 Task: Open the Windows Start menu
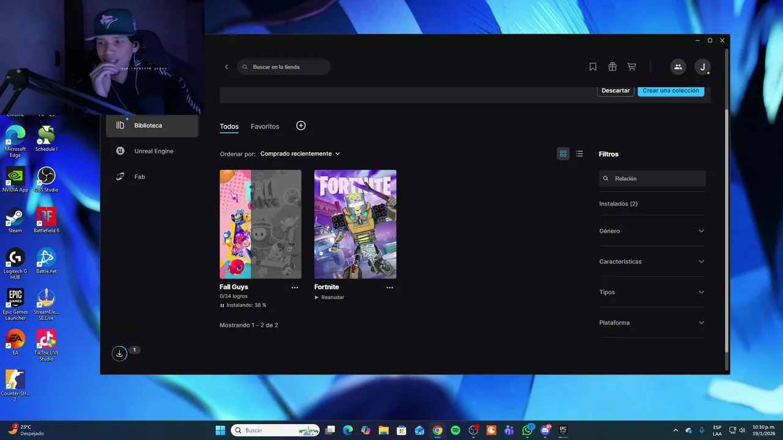[220, 430]
